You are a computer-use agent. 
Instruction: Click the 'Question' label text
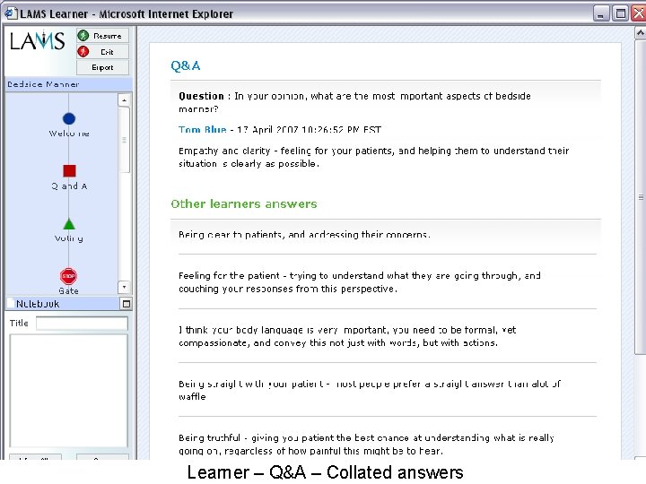[x=201, y=96]
